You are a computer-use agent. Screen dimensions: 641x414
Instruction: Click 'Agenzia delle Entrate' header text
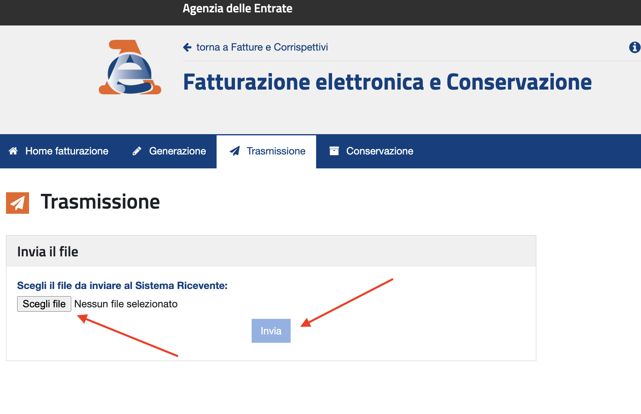pyautogui.click(x=238, y=8)
